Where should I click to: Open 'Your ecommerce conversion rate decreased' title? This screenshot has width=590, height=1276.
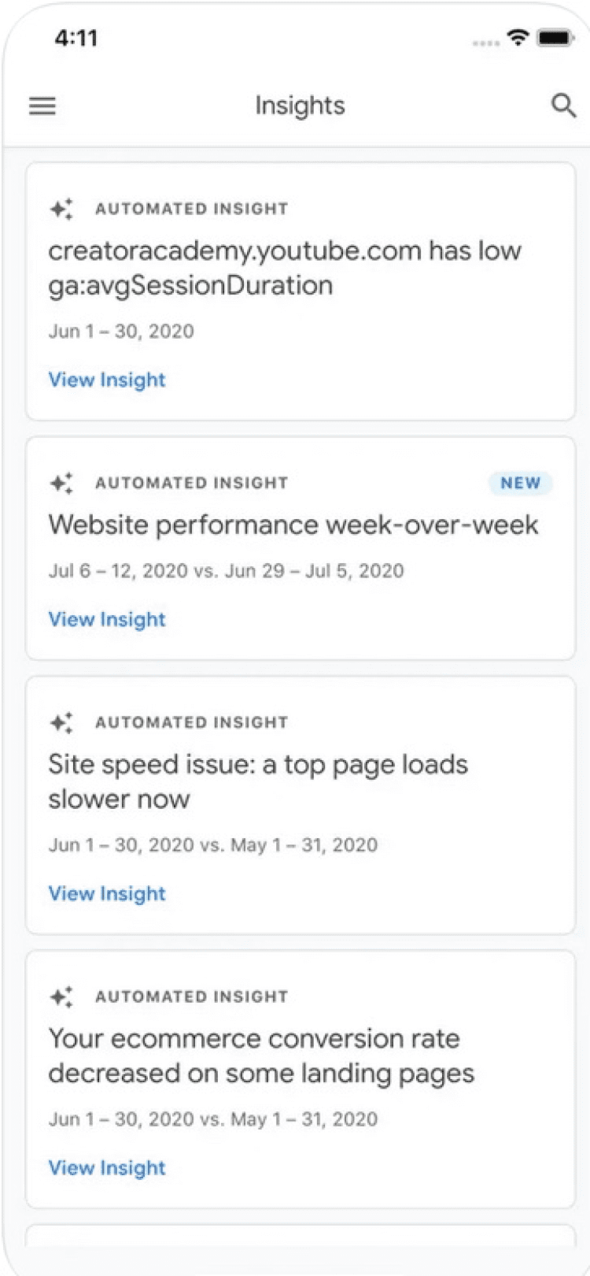260,1055
